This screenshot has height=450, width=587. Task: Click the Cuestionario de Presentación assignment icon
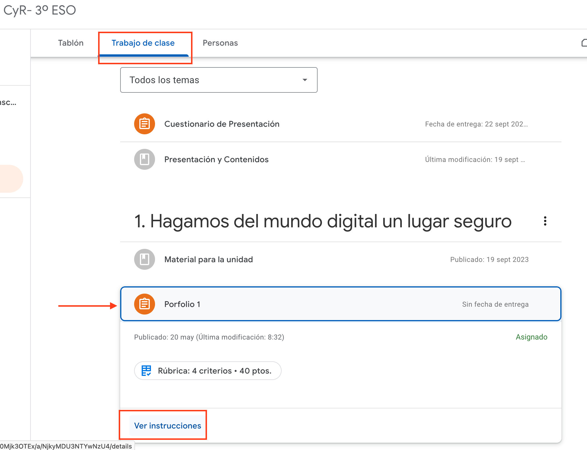pos(144,124)
